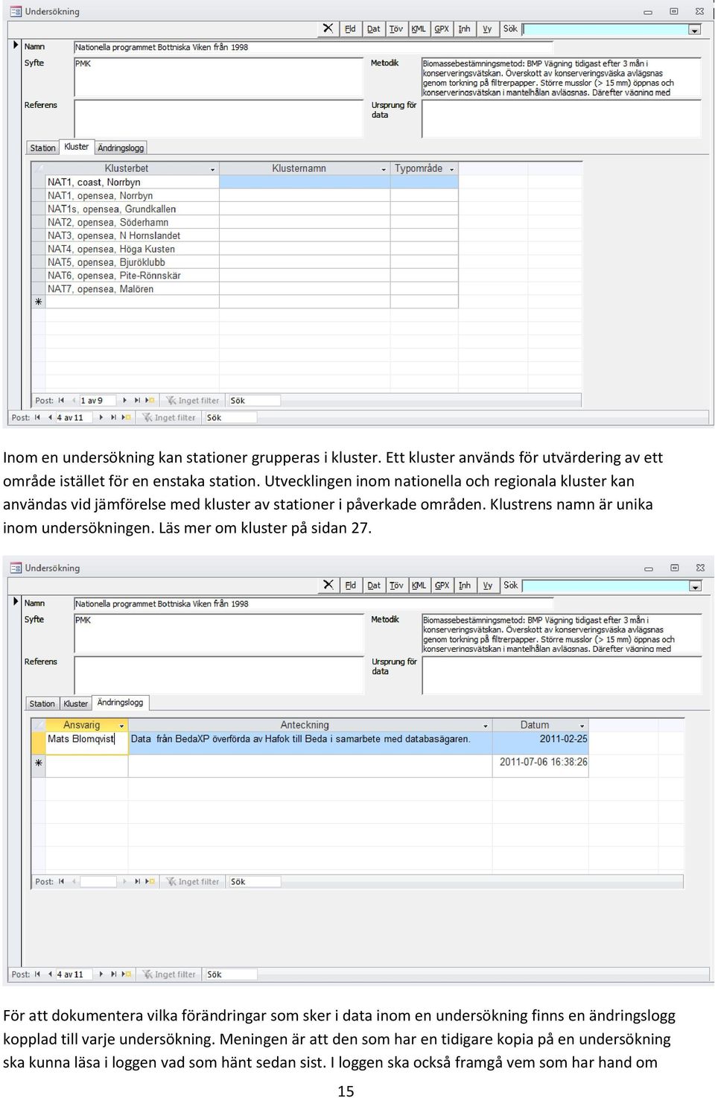Click the KML button in the lower window toolbar
This screenshot has height=1098, width=715.
(x=419, y=586)
